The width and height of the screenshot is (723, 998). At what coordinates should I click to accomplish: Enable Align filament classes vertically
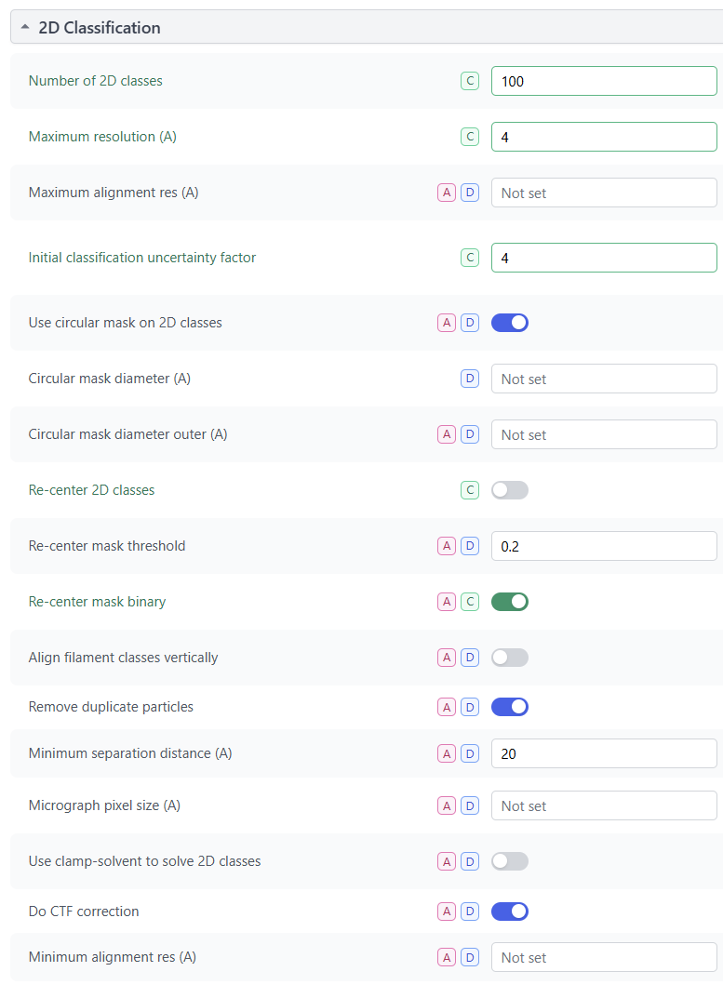click(510, 658)
